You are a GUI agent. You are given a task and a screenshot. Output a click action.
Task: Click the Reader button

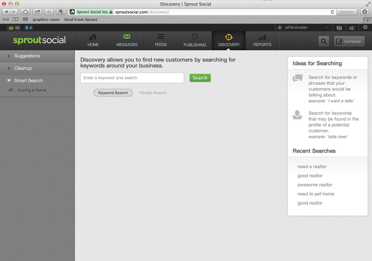[x=347, y=12]
